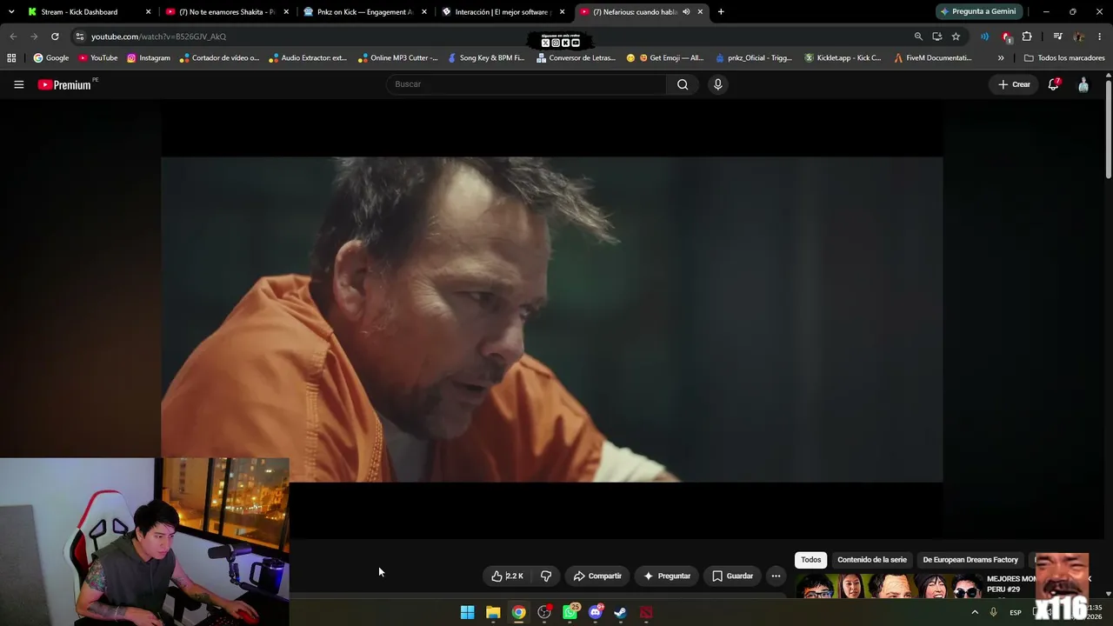1113x626 pixels.
Task: Switch to No te enamores Shakita tab
Action: tap(226, 12)
